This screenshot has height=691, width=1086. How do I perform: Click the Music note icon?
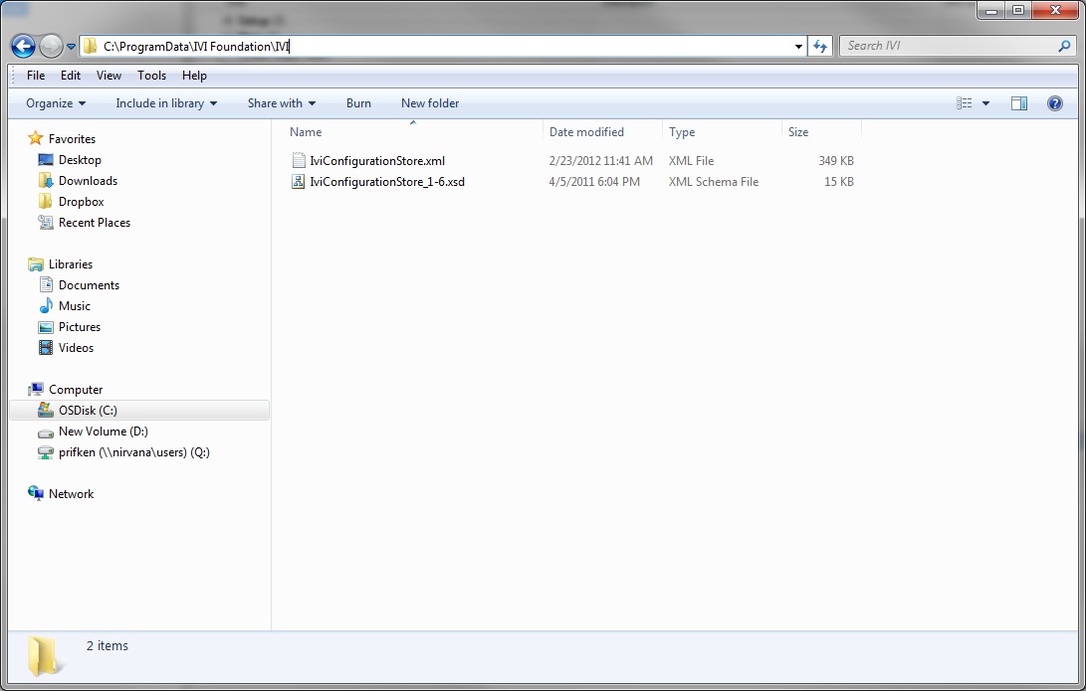[x=46, y=305]
